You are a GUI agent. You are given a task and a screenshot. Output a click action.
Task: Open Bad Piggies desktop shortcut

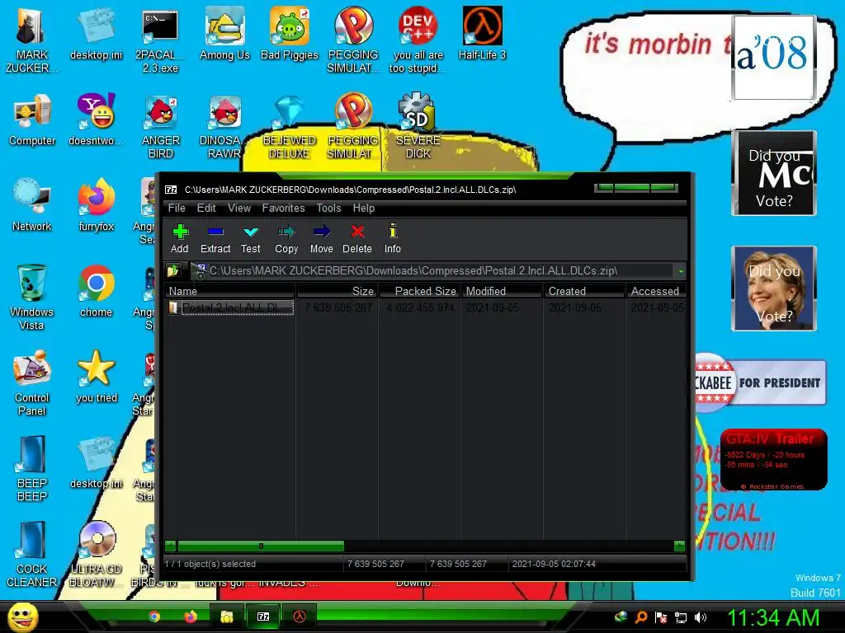point(290,34)
